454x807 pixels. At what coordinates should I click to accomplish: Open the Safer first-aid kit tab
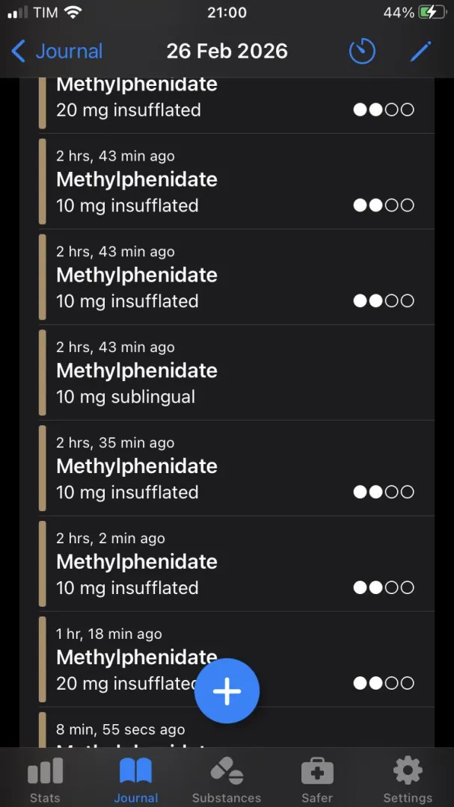[x=317, y=779]
